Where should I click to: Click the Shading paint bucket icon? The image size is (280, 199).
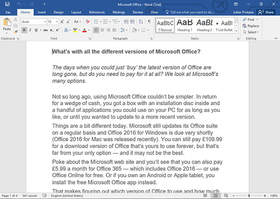tap(134, 30)
